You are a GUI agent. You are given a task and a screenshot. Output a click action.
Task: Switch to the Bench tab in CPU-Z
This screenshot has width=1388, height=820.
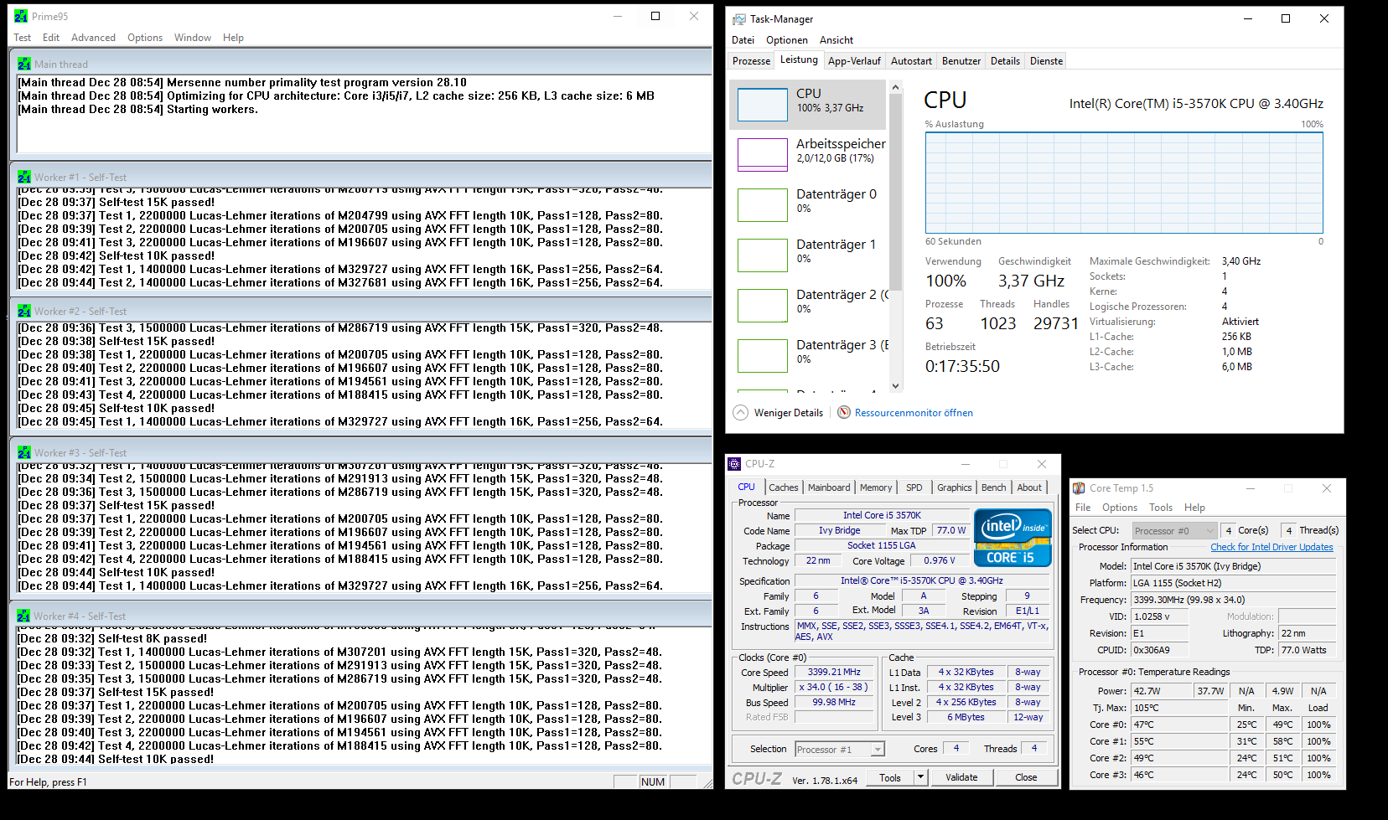tap(994, 487)
